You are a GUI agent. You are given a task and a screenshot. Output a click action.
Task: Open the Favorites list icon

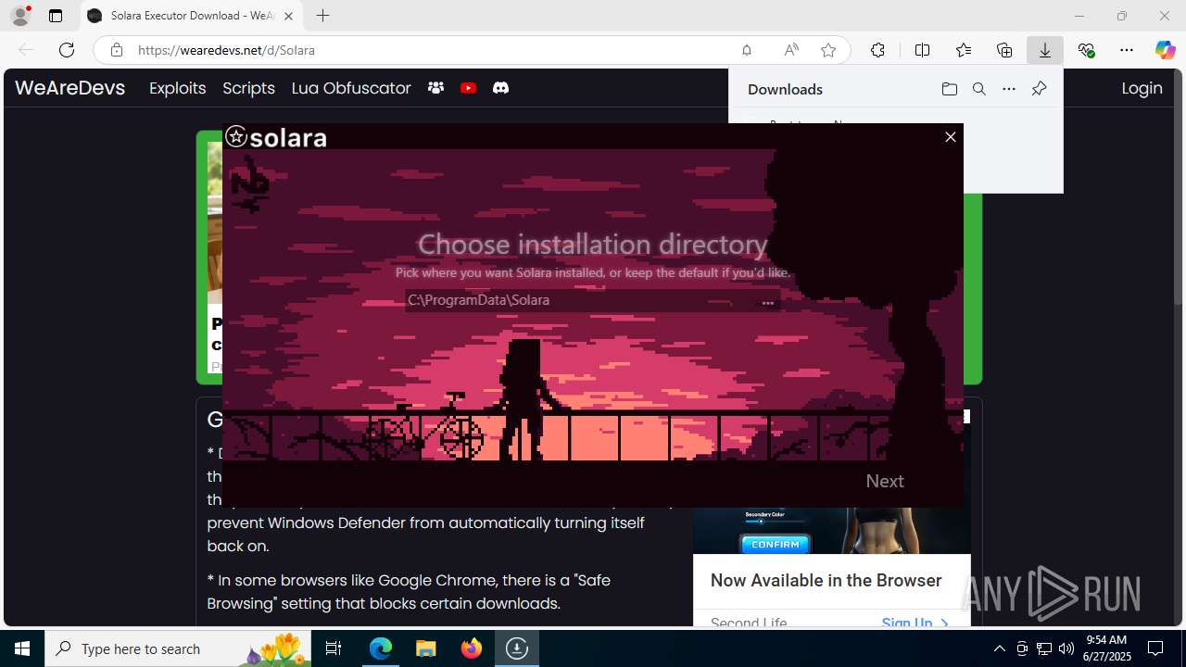pos(964,50)
